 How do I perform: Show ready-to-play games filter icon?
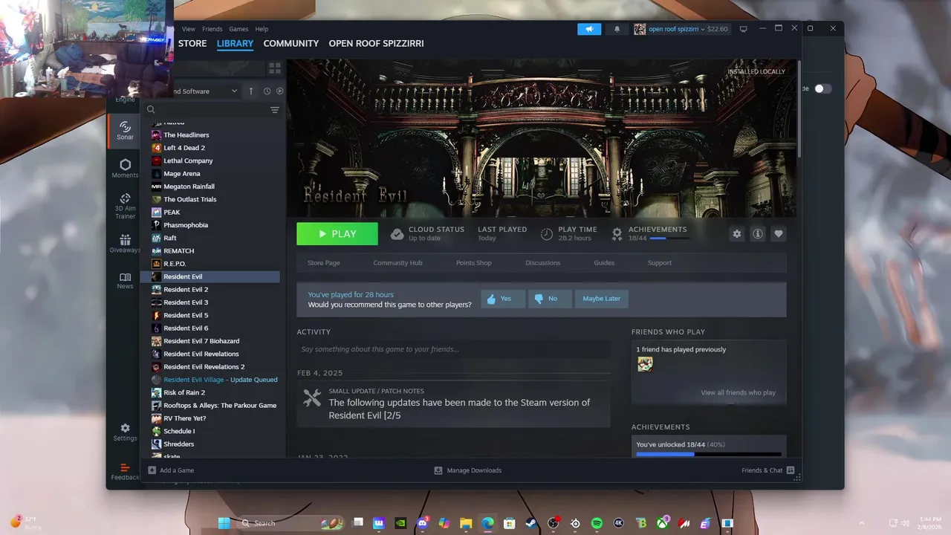tap(280, 91)
